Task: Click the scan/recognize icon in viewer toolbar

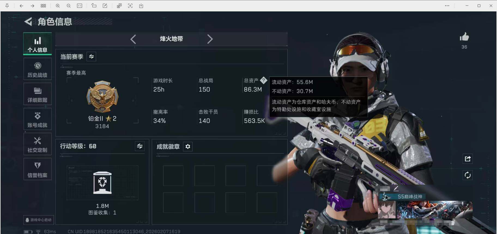Action: [x=130, y=6]
